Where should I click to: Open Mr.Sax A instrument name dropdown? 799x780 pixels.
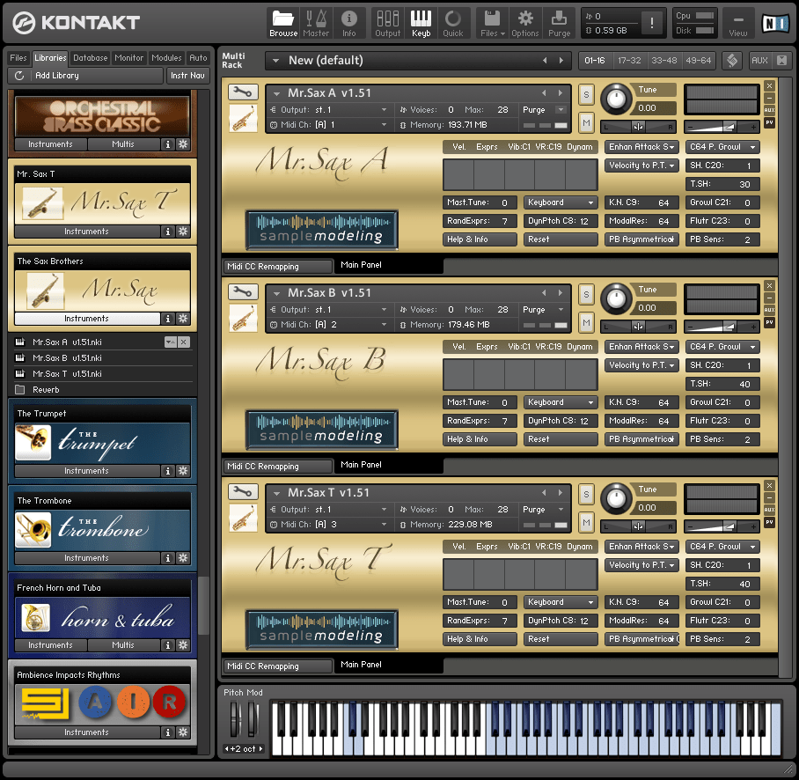(x=276, y=93)
